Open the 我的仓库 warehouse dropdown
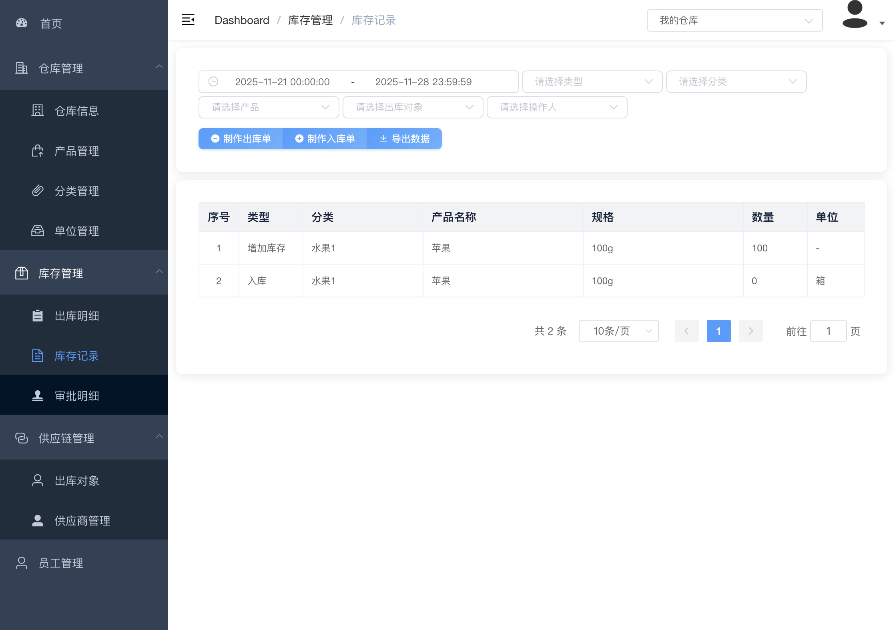 pyautogui.click(x=734, y=20)
